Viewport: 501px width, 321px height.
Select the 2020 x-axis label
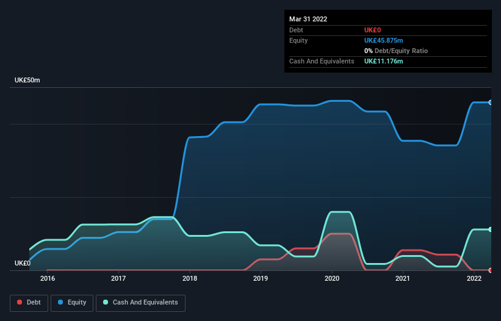point(332,278)
